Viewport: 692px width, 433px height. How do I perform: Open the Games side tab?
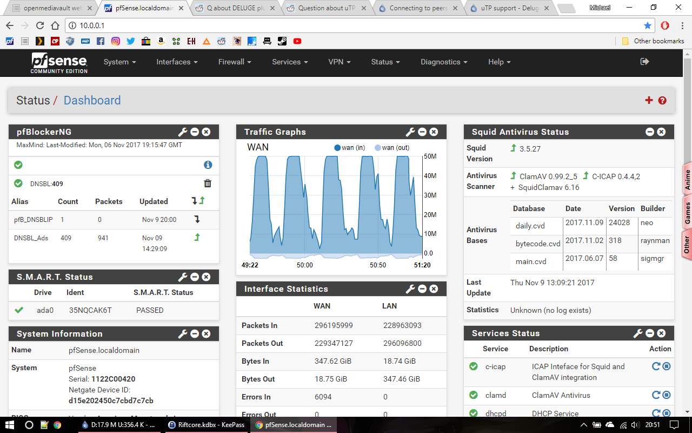click(x=688, y=213)
